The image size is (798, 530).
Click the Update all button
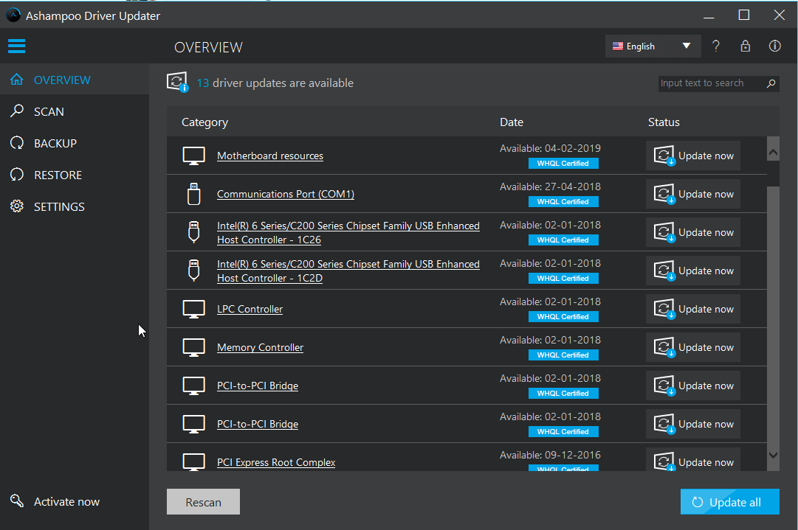coord(729,502)
